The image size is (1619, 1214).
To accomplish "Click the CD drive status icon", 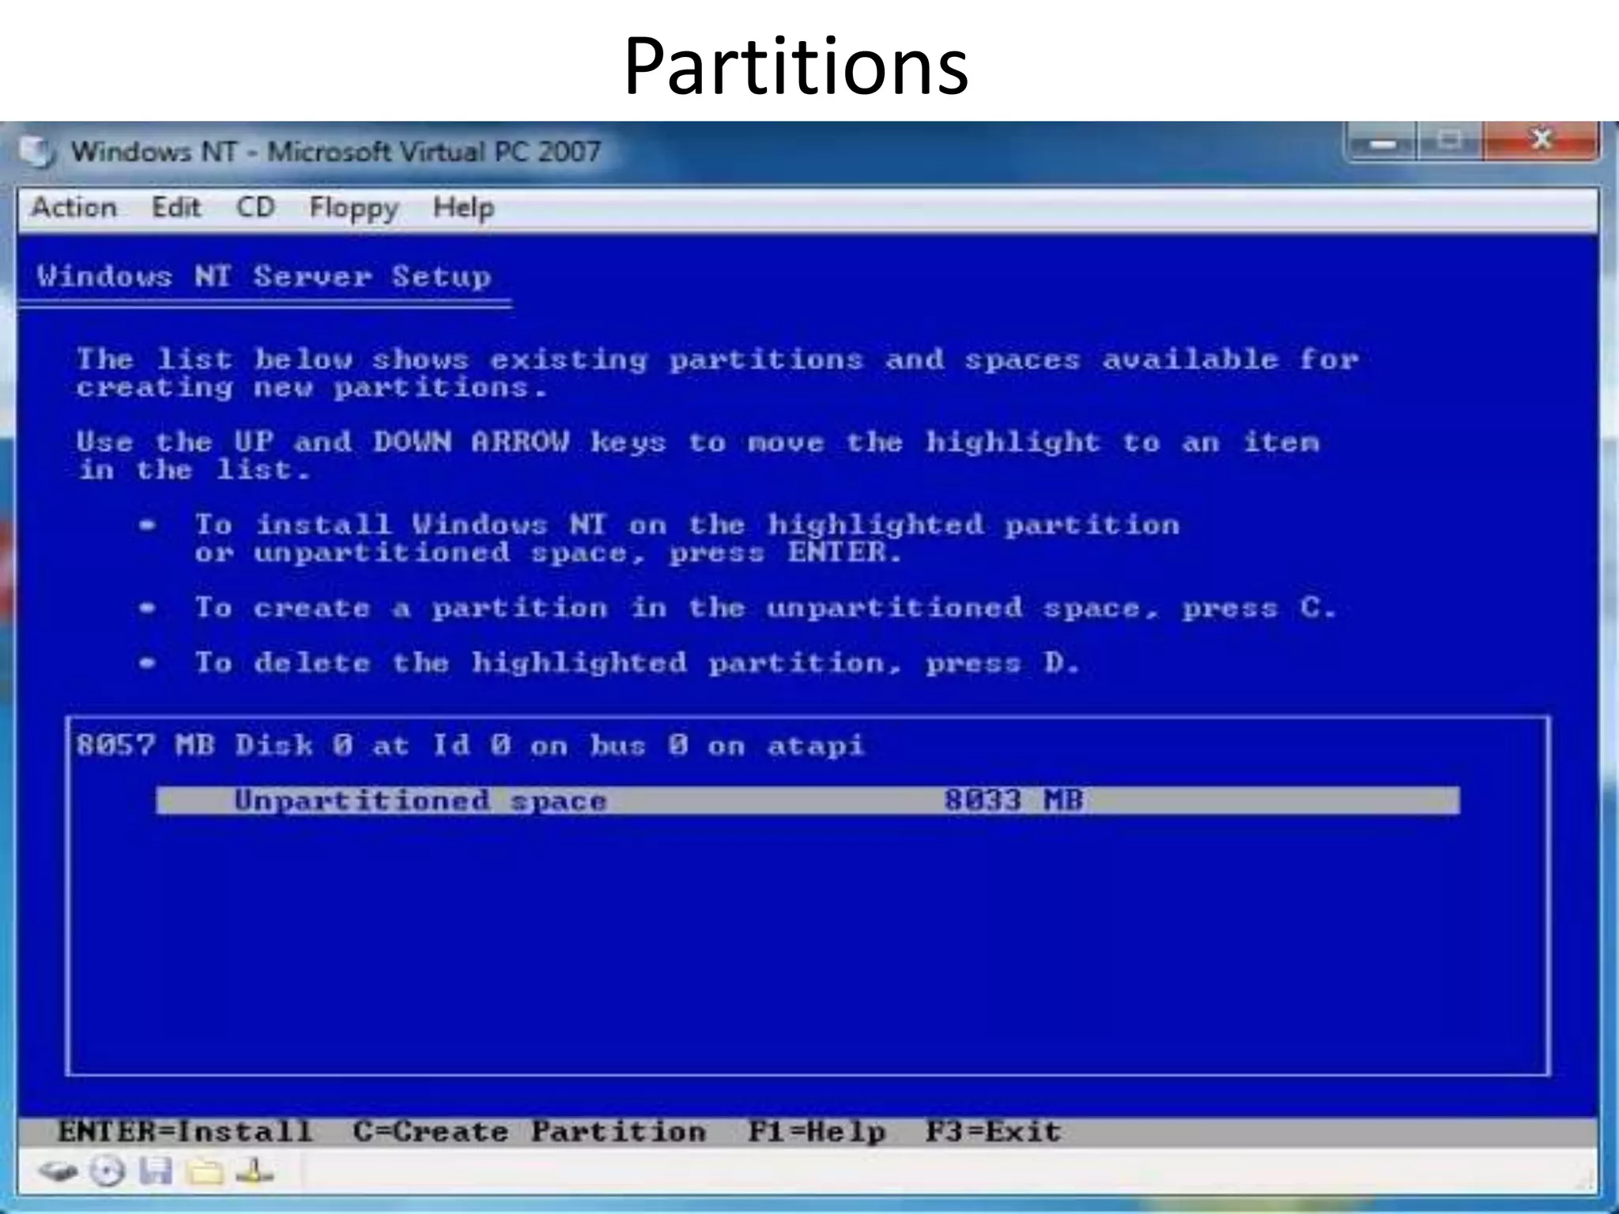I will [107, 1171].
